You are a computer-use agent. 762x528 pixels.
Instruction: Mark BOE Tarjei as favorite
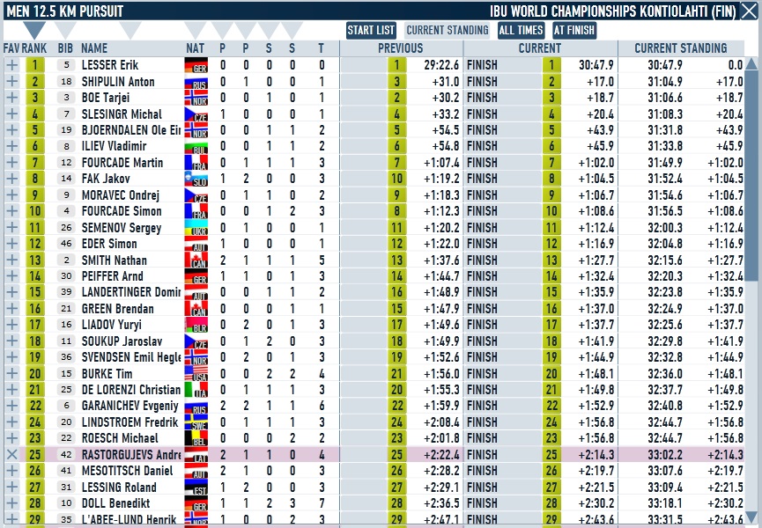pyautogui.click(x=12, y=98)
